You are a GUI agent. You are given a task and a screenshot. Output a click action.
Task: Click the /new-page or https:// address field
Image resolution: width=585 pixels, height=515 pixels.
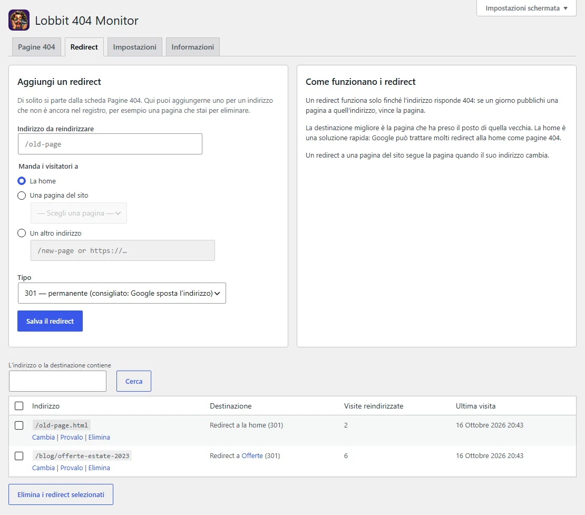pyautogui.click(x=123, y=250)
